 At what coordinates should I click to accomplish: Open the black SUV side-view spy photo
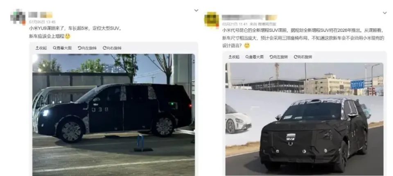(x=113, y=115)
